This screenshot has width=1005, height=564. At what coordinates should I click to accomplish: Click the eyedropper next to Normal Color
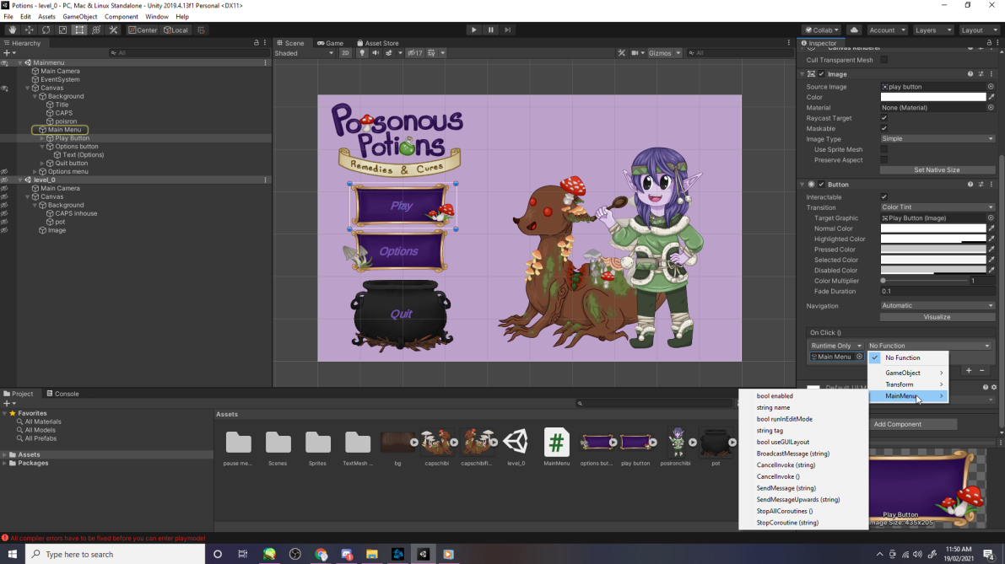tap(991, 228)
